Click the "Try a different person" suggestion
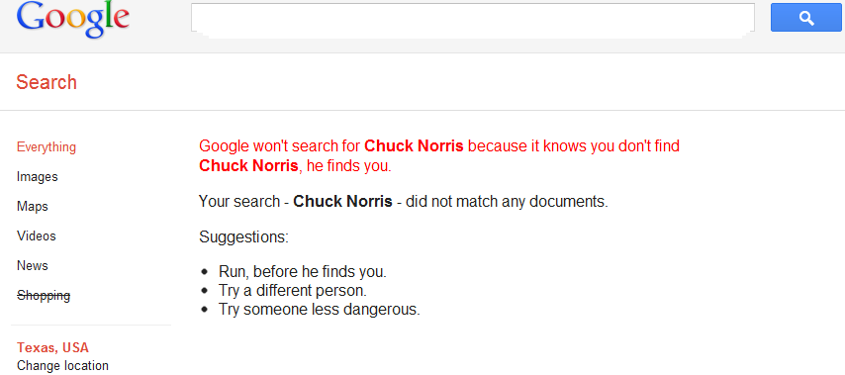The width and height of the screenshot is (845, 375). tap(293, 291)
